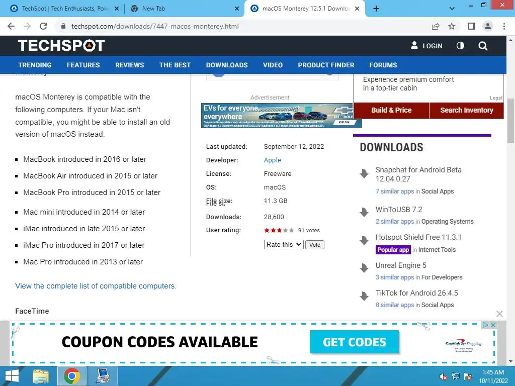Click the Apple developer link
The width and height of the screenshot is (515, 386).
pos(272,160)
